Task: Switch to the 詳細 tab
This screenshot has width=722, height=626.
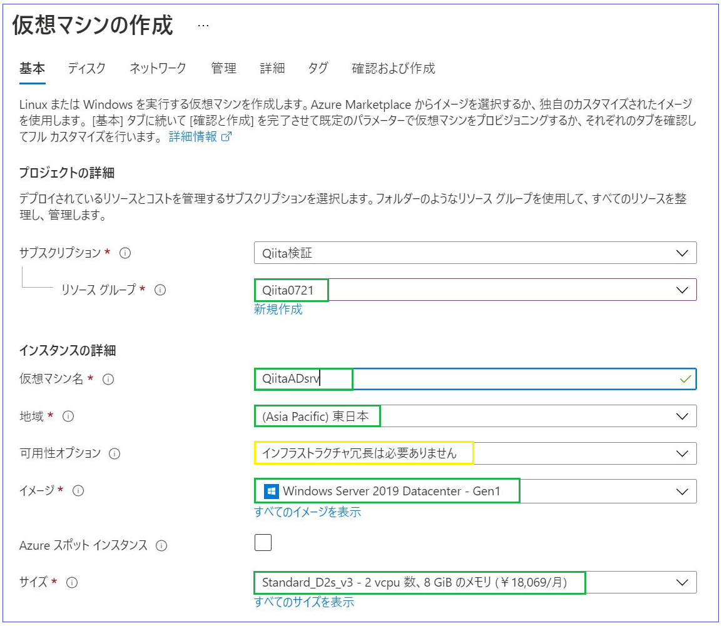Action: (272, 69)
